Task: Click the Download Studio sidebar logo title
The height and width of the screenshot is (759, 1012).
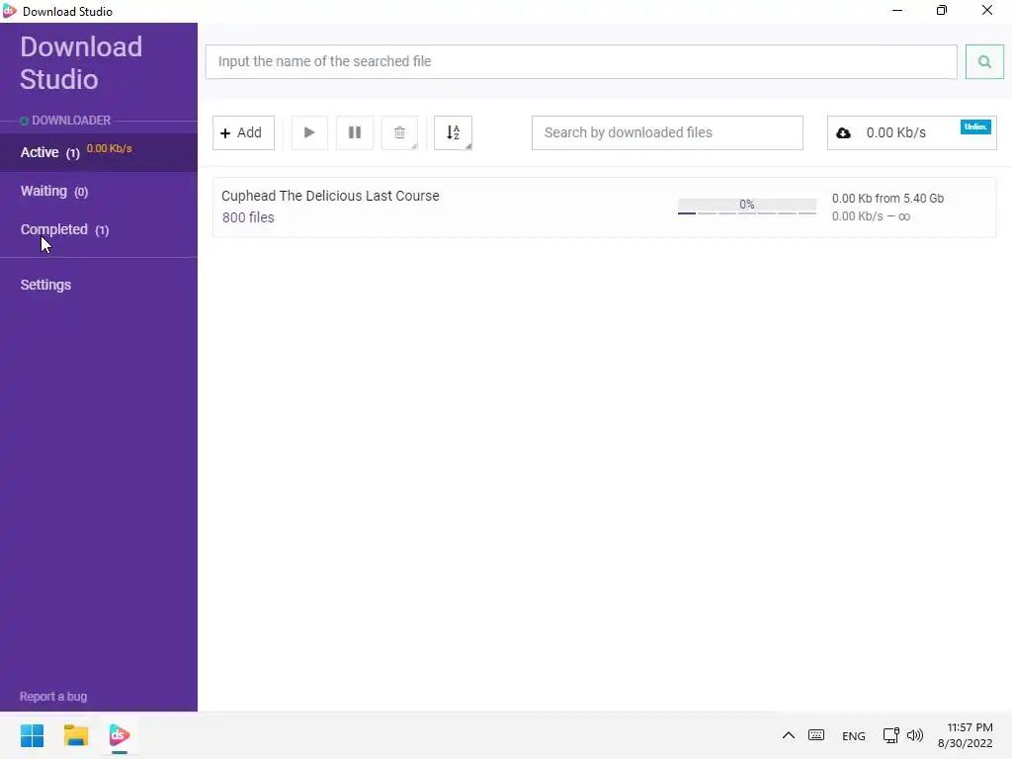Action: tap(81, 62)
